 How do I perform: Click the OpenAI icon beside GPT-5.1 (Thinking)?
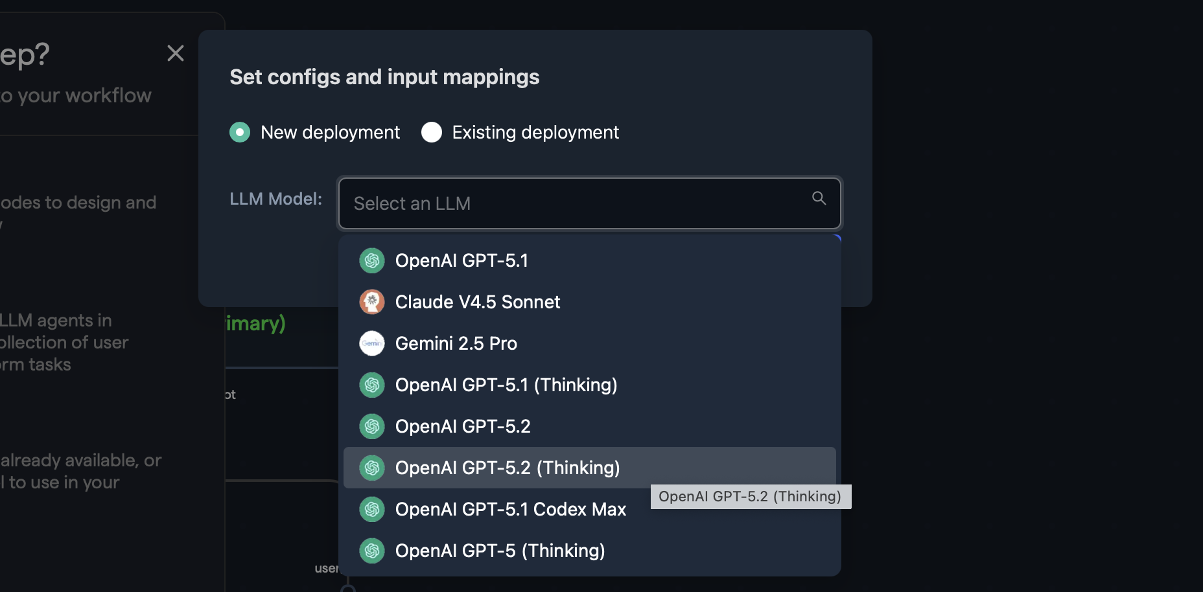372,385
